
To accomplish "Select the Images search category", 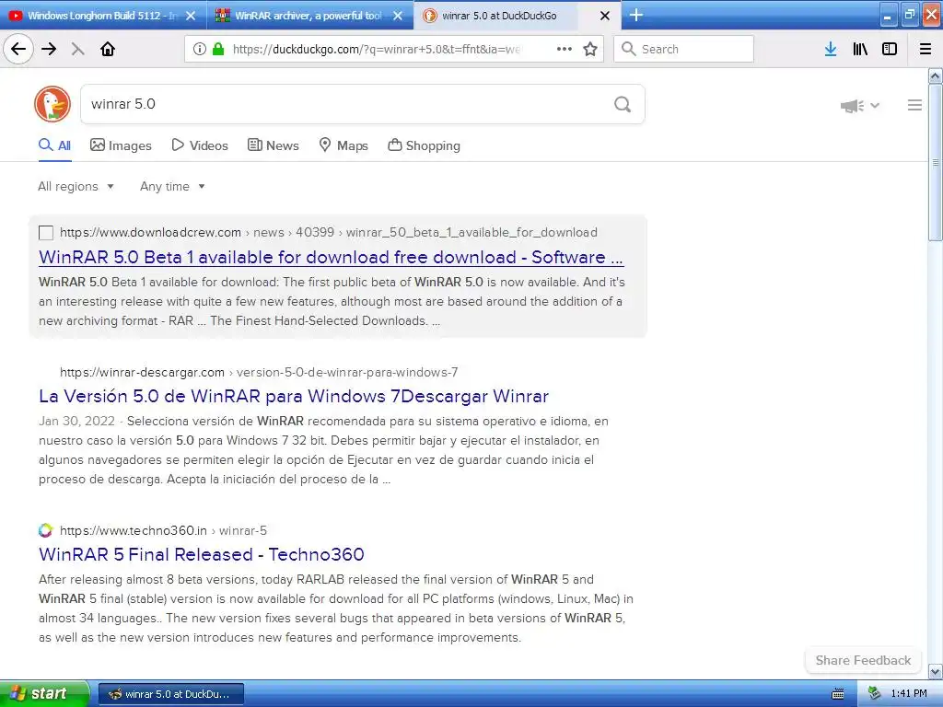I will point(121,145).
